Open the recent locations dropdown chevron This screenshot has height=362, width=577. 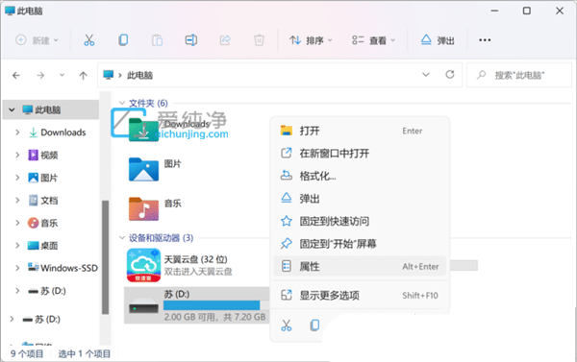(x=62, y=75)
